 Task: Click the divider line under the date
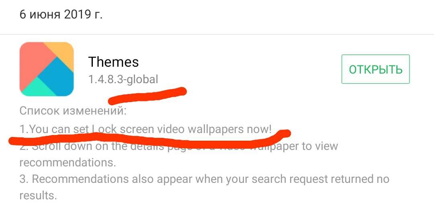click(x=217, y=34)
